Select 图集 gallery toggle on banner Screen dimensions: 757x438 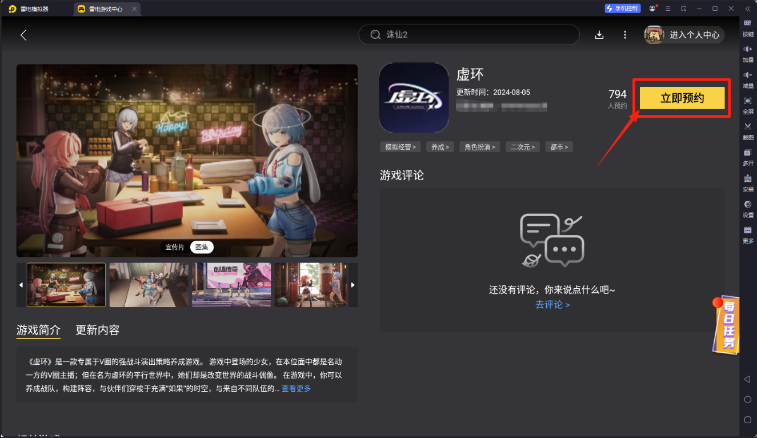(x=202, y=247)
